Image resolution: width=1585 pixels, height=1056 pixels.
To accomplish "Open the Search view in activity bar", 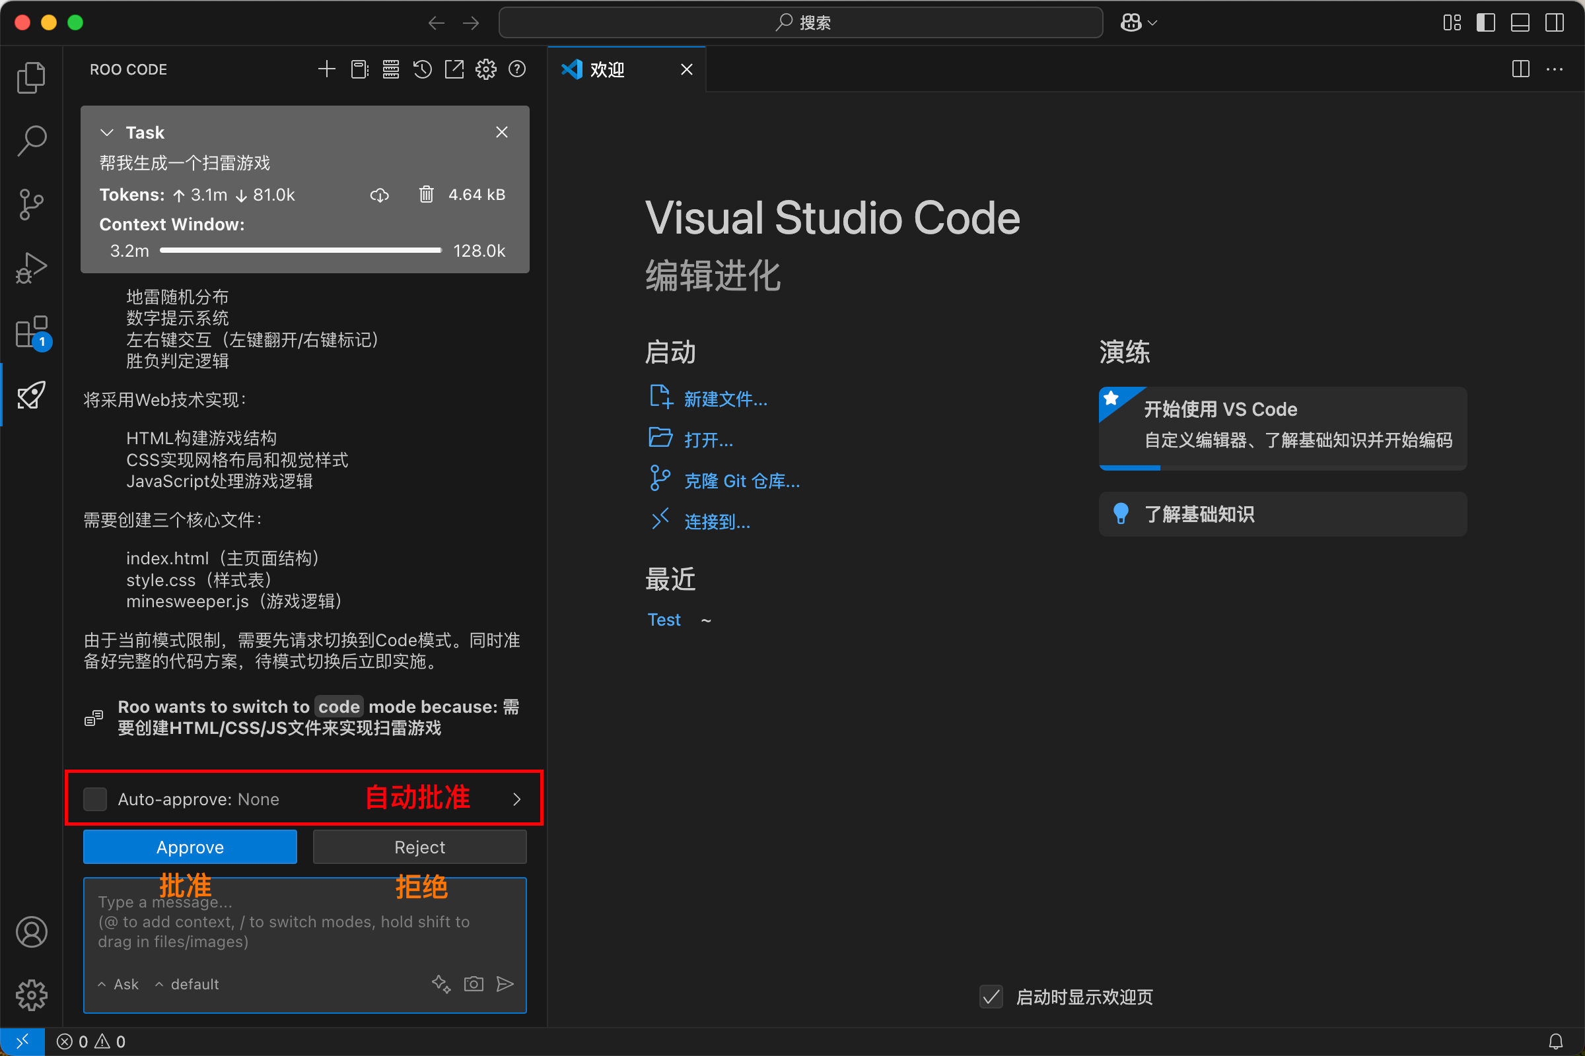I will click(x=31, y=141).
